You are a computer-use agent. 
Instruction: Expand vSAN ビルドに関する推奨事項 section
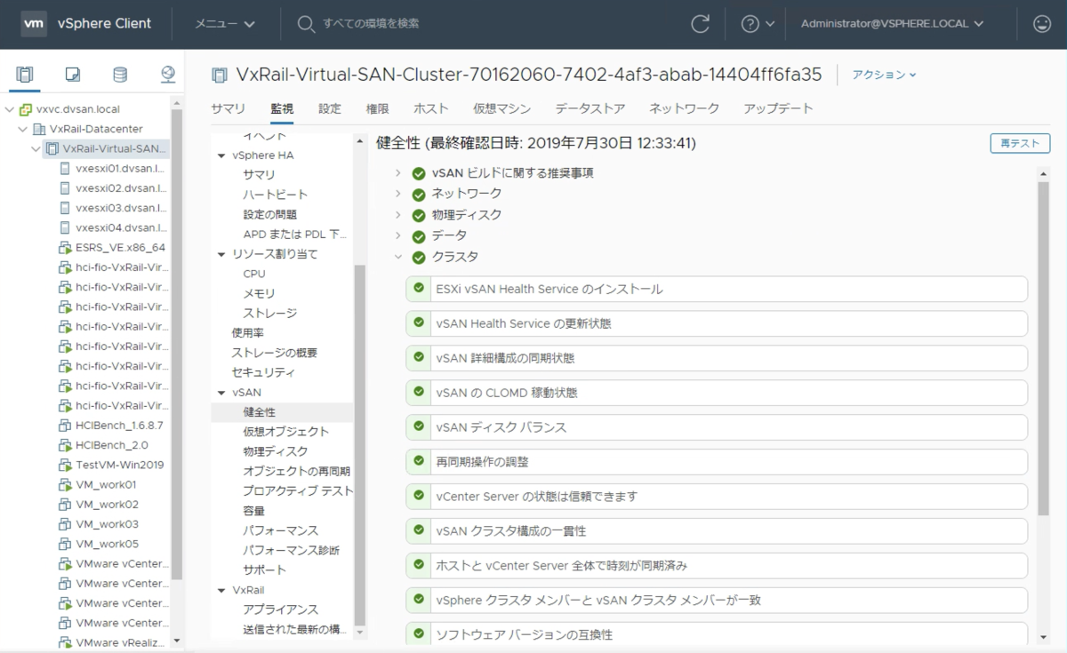[x=398, y=173]
